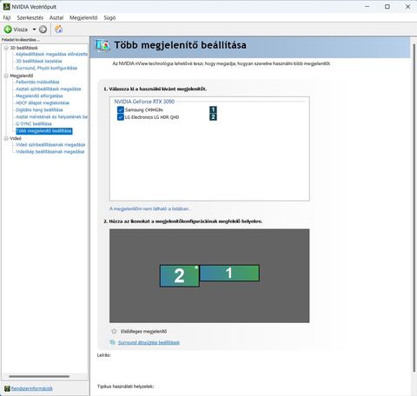
Task: Collapse the 3D beállítások tree node
Action: click(x=6, y=48)
